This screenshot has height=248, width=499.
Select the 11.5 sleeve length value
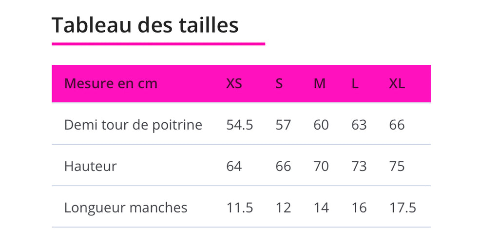pyautogui.click(x=239, y=208)
